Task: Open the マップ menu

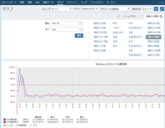Action: (x=84, y=2)
